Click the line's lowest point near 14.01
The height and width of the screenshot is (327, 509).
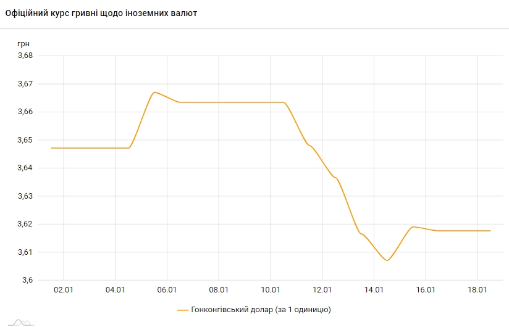[387, 260]
